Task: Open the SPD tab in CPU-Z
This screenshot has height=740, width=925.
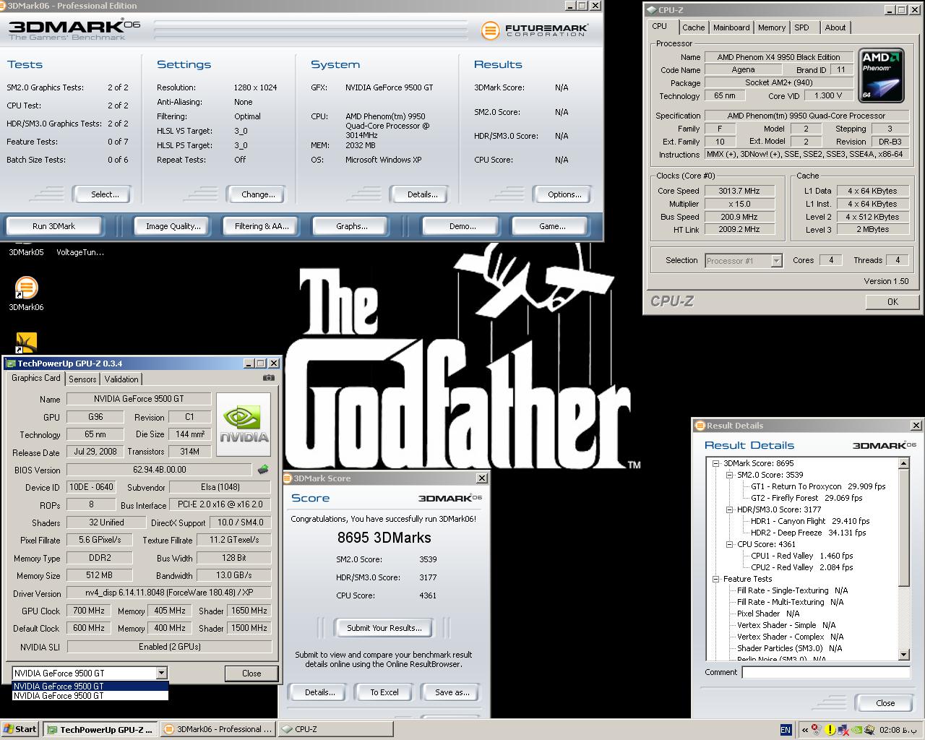Action: pyautogui.click(x=801, y=27)
